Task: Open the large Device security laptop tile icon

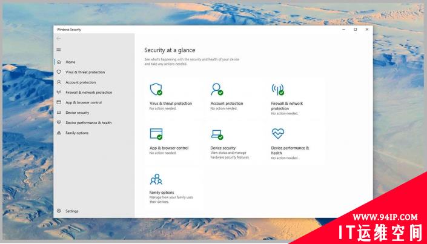Action: pos(217,134)
